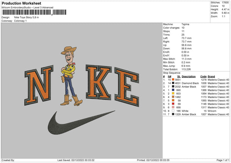Select the Max Jump value 6.9 mm
Image resolution: width=231 pixels, height=163 pixels.
(x=186, y=66)
